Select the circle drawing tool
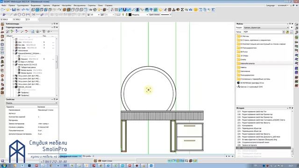Image resolution: width=299 pixels, height=168 pixels. pyautogui.click(x=19, y=14)
